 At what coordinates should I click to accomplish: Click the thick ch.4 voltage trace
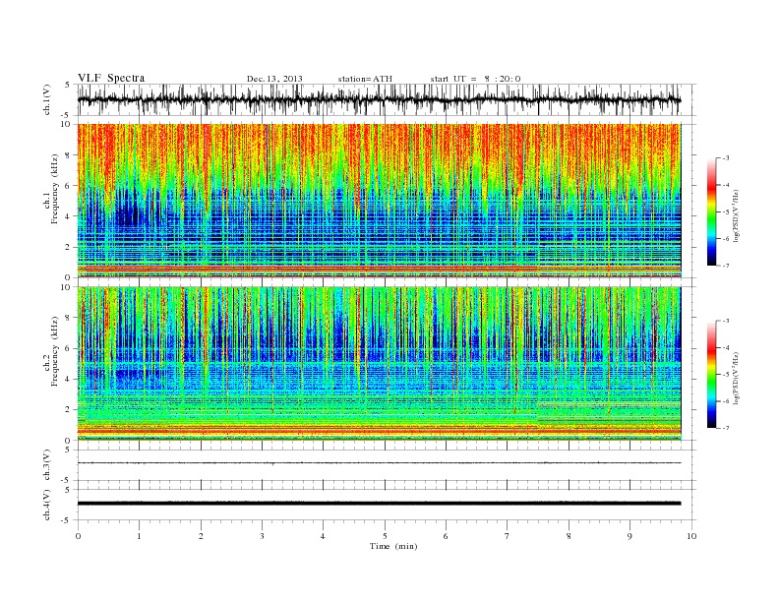[x=379, y=504]
